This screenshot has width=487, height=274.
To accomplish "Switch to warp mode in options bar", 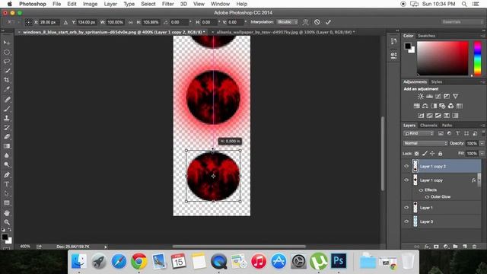I will [x=306, y=22].
